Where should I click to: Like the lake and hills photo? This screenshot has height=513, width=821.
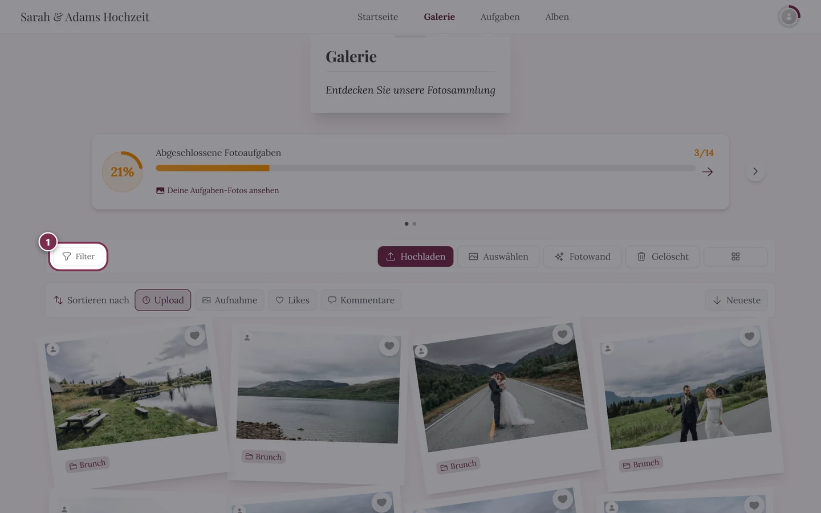point(389,345)
